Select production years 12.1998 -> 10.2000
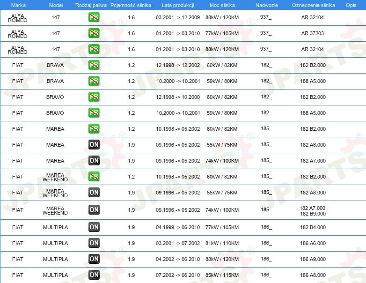This screenshot has width=366, height=283. [x=178, y=97]
